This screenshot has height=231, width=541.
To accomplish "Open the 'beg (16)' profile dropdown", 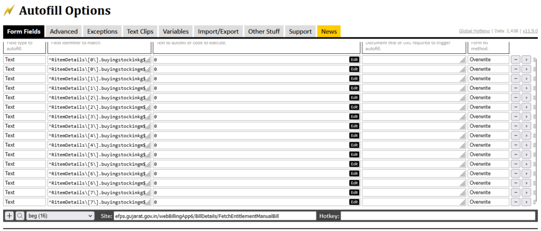I will pyautogui.click(x=60, y=216).
